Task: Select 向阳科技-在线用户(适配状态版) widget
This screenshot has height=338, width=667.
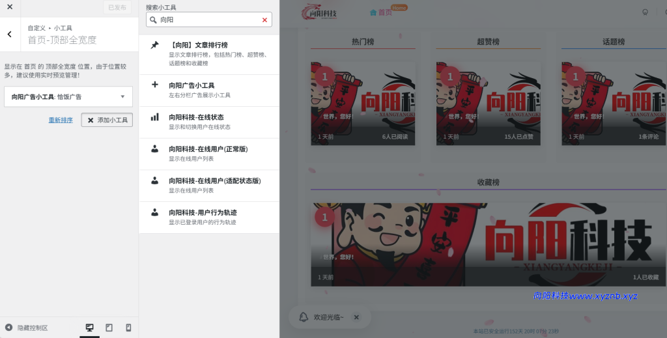Action: (x=209, y=186)
